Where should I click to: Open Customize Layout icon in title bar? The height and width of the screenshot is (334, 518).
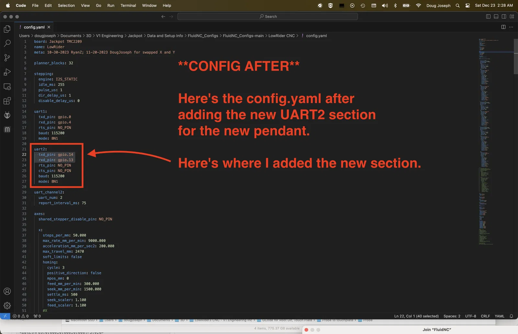click(512, 16)
